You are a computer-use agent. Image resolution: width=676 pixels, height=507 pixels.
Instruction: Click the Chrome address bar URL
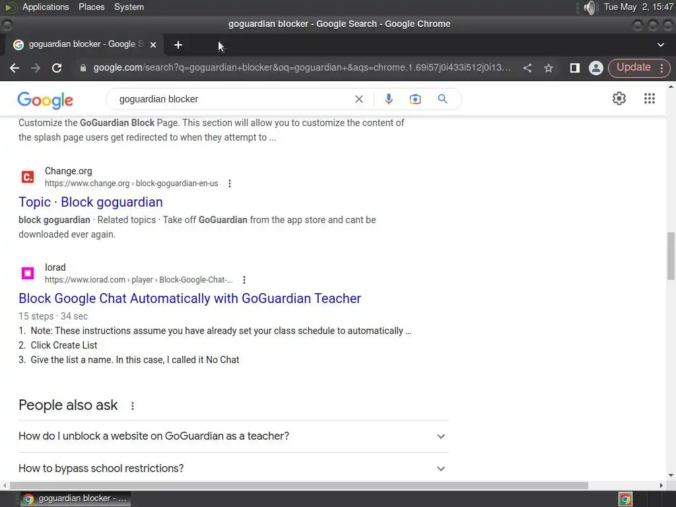(x=302, y=68)
